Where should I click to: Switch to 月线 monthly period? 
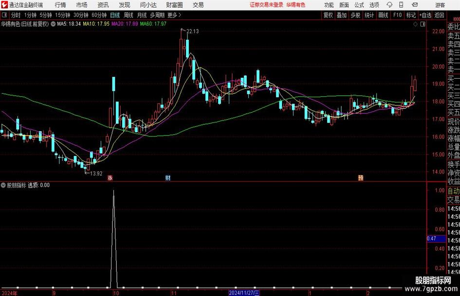tap(142, 15)
